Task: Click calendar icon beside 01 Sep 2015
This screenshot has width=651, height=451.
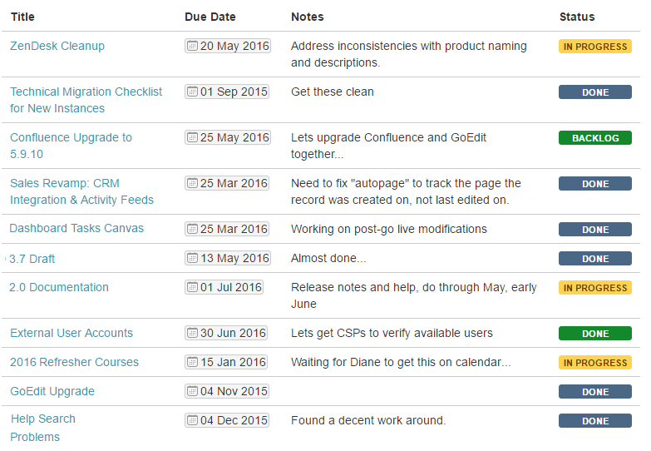Action: [192, 92]
